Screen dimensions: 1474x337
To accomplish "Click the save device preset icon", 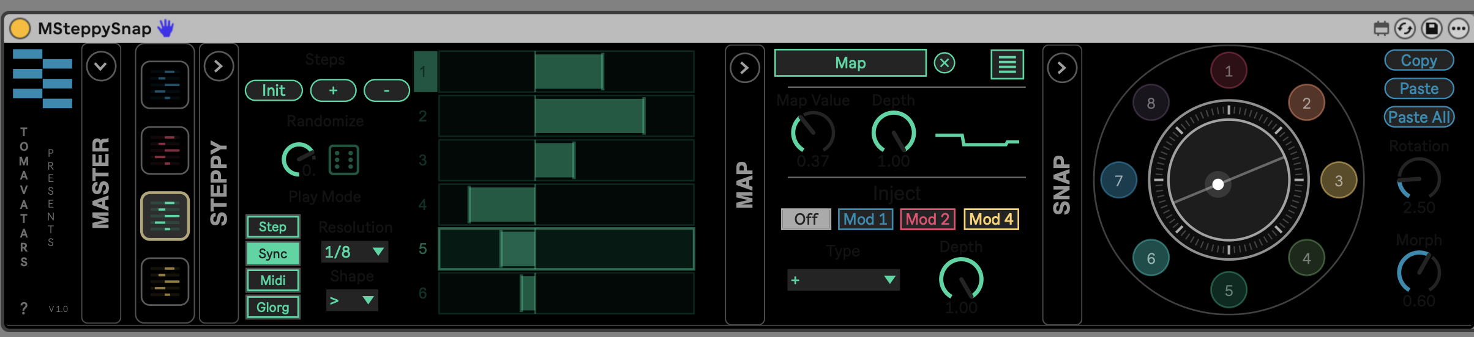I will (x=1432, y=29).
